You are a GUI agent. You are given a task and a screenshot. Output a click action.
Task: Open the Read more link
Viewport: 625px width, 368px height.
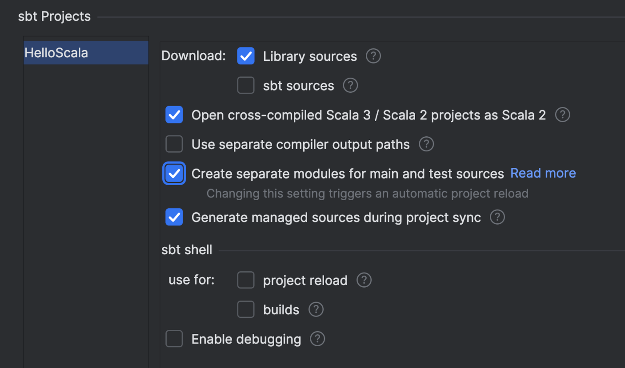pyautogui.click(x=543, y=173)
